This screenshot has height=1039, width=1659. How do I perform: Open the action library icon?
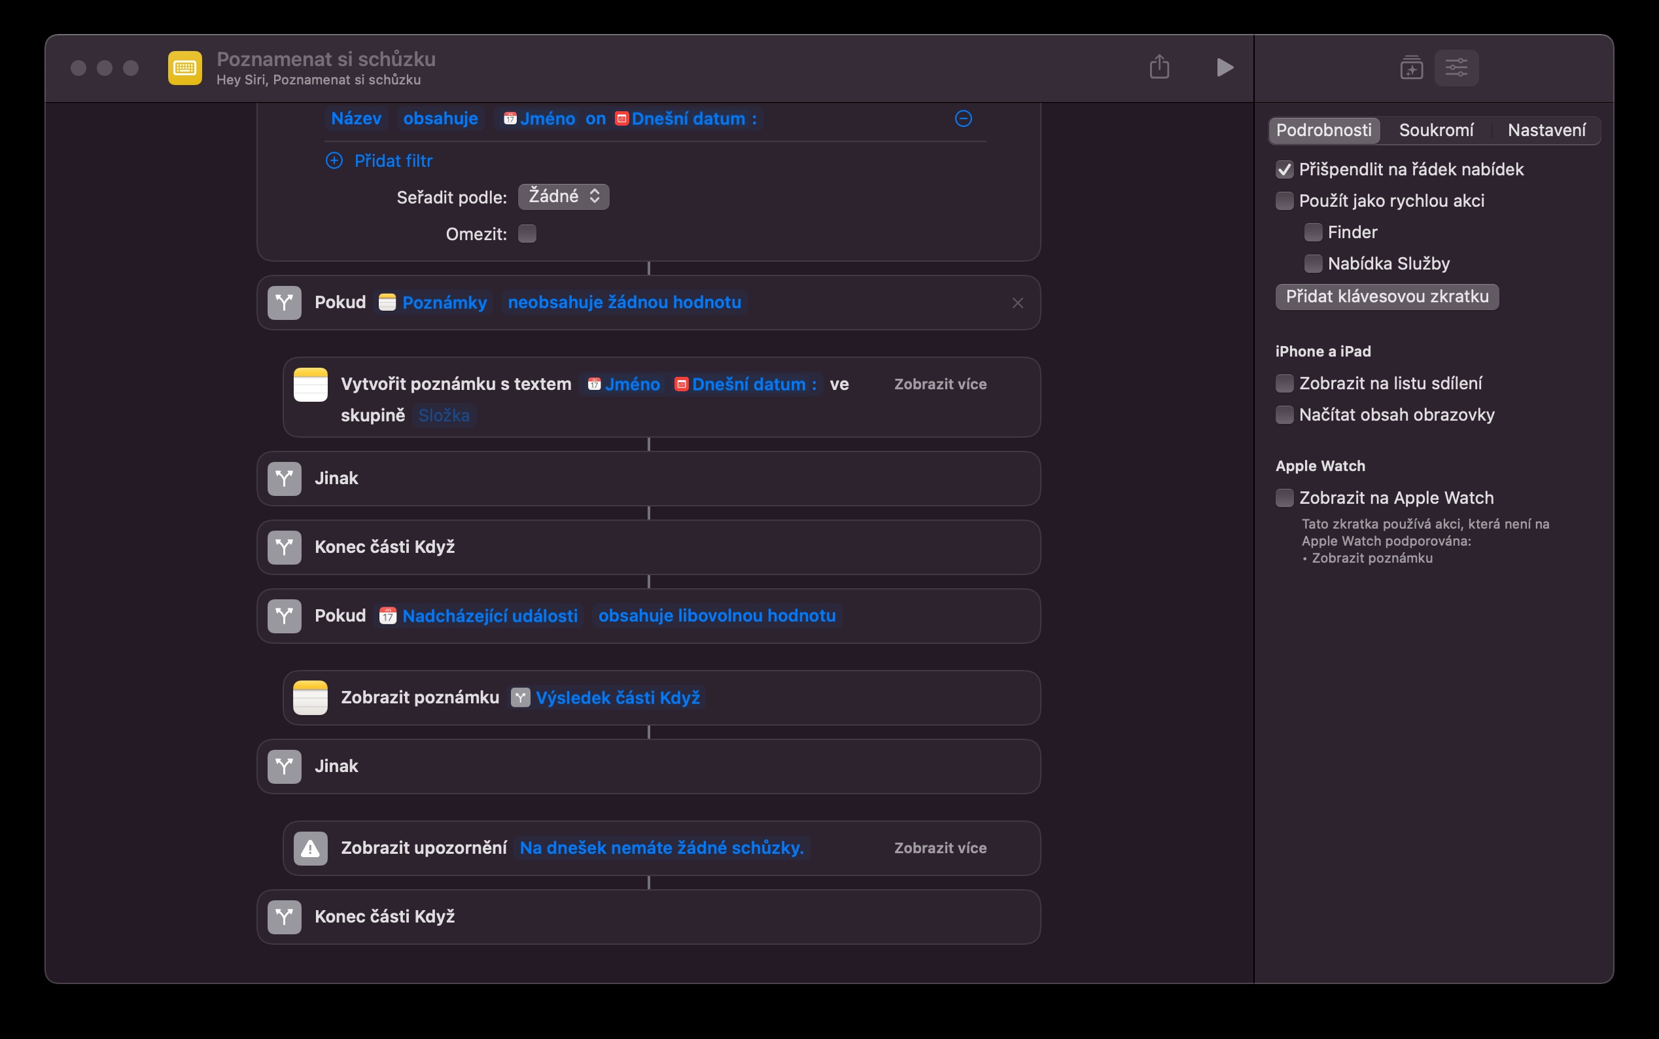click(x=1411, y=67)
